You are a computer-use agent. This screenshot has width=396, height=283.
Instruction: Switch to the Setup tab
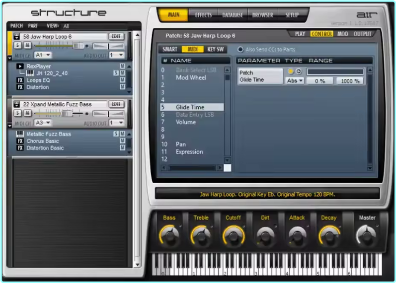click(x=292, y=15)
